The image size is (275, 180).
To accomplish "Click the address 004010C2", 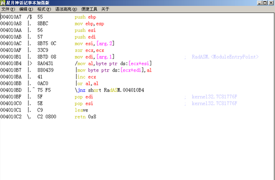I will click(x=11, y=117).
